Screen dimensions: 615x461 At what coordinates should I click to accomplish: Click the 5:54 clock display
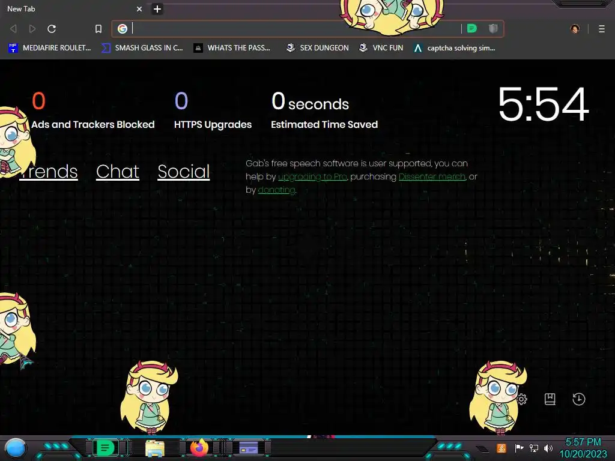544,104
